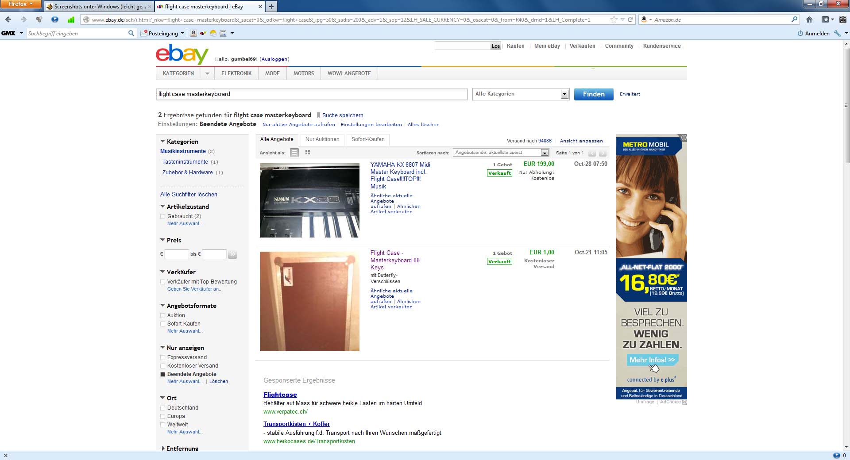Enable Expressversand checkbox
This screenshot has height=460, width=850.
pos(162,357)
